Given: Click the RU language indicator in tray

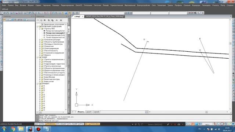Looking at the screenshot, I should [x=200, y=129].
